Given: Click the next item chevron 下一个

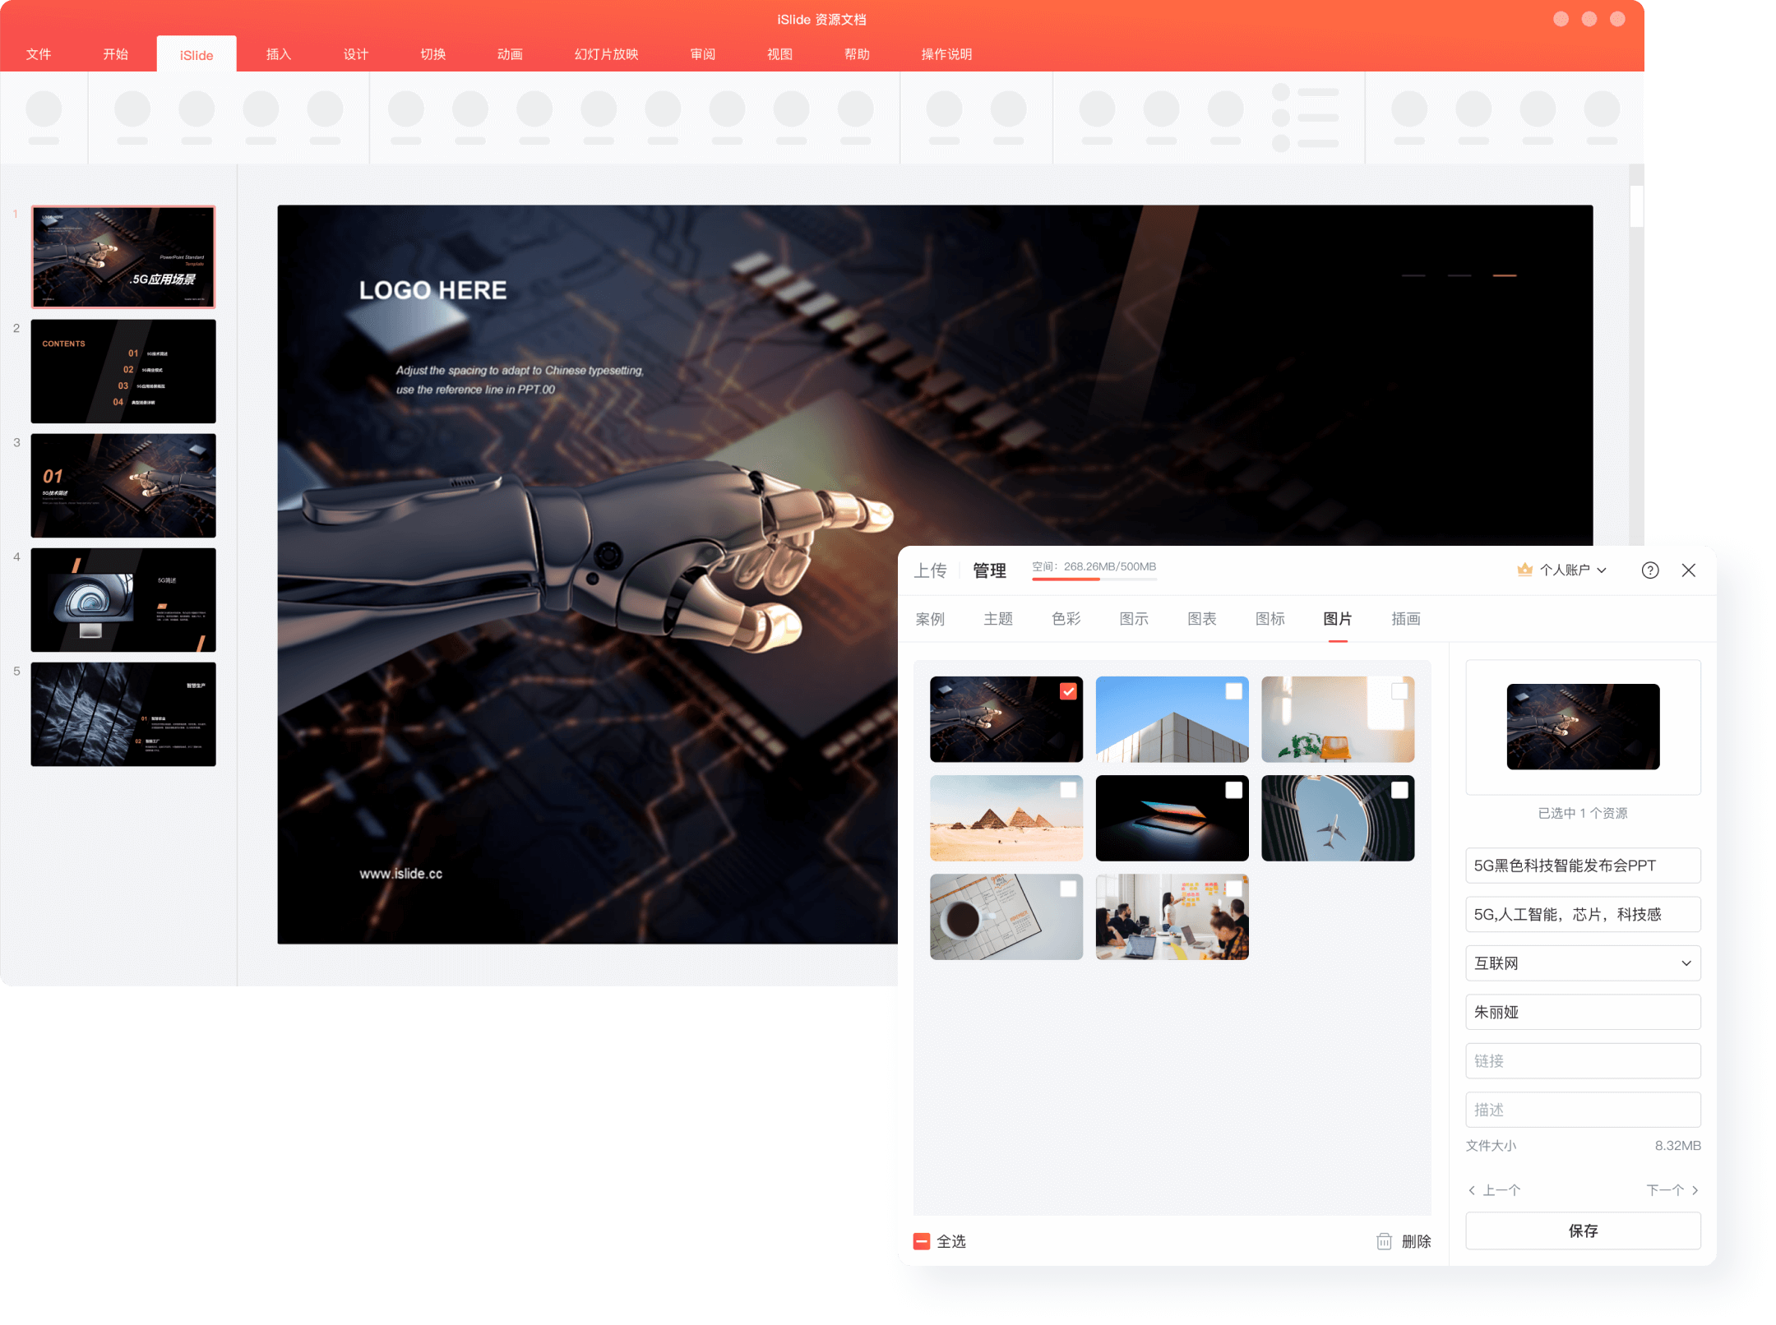Looking at the screenshot, I should [1695, 1190].
